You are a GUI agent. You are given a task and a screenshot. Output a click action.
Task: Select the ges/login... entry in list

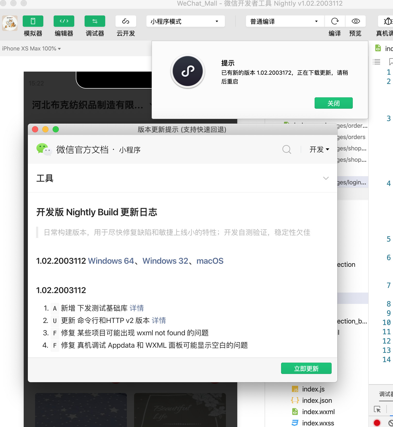[352, 182]
